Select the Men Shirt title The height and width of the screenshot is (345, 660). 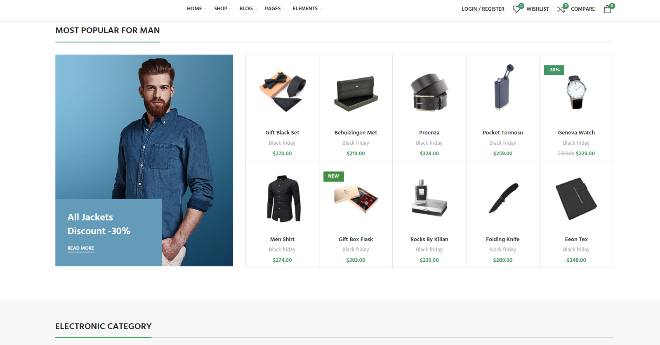click(x=282, y=239)
